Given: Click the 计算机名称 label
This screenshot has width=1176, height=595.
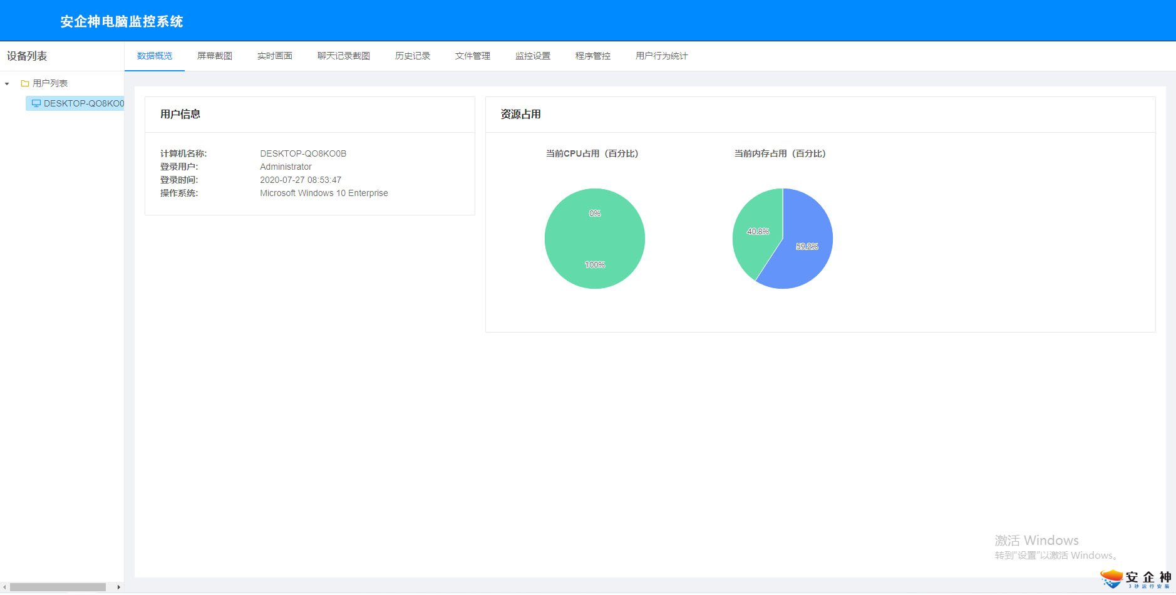Looking at the screenshot, I should pyautogui.click(x=183, y=153).
